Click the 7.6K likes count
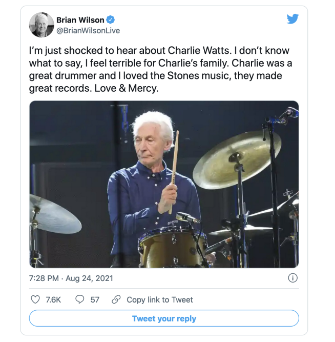Screen dimensions: 335x342 53,299
